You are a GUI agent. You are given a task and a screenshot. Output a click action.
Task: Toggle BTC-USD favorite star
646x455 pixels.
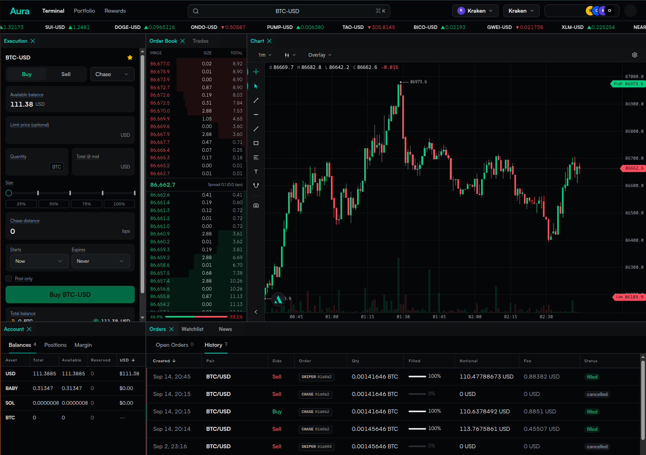tap(130, 57)
